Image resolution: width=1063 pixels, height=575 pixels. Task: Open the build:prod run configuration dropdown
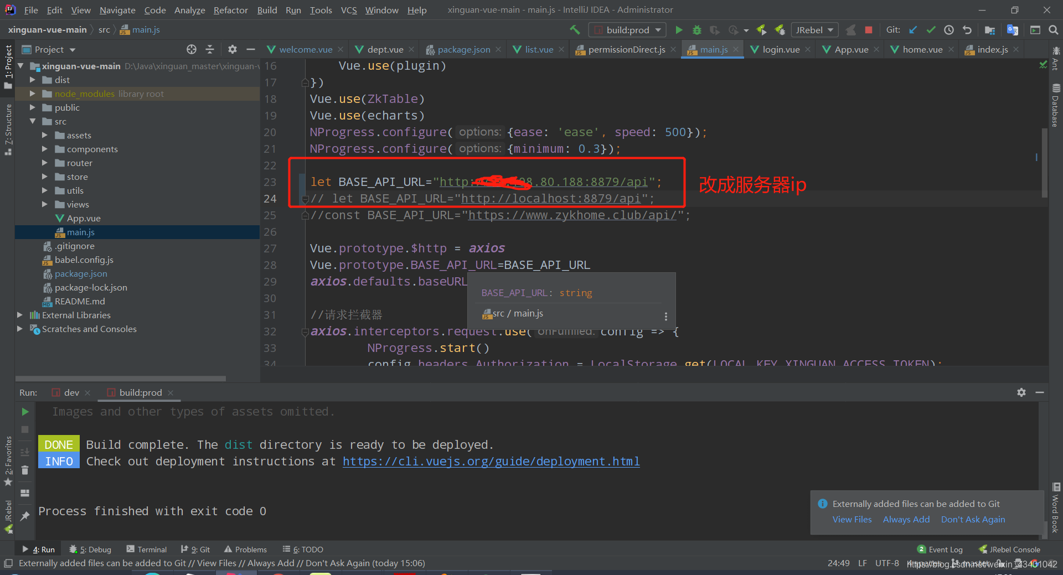point(628,30)
